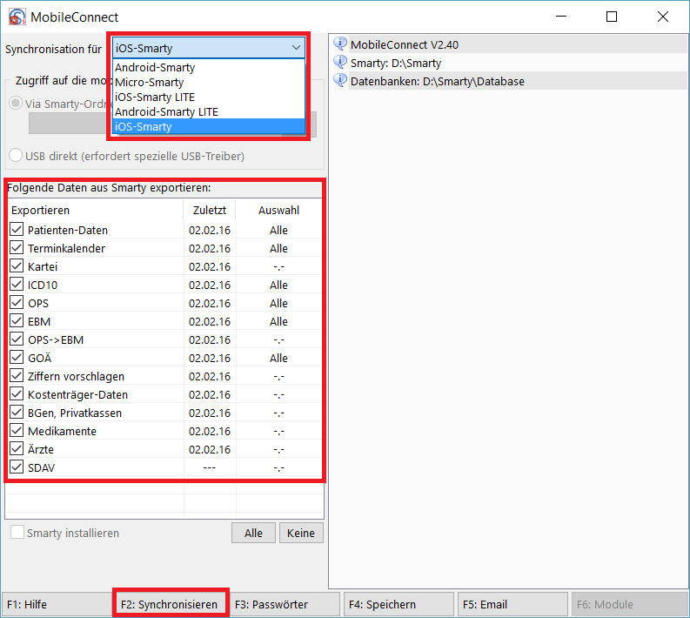Uncheck the Patienten-Daten export checkbox

point(17,229)
